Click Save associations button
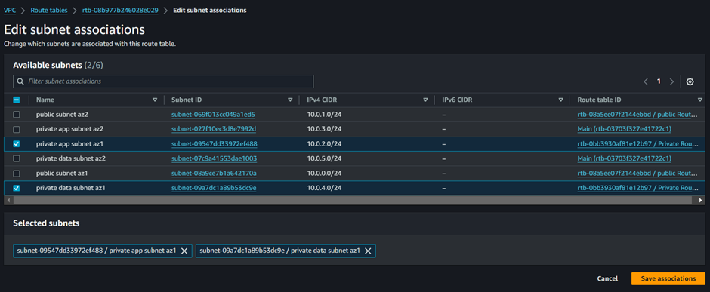710x292 pixels. pyautogui.click(x=668, y=279)
